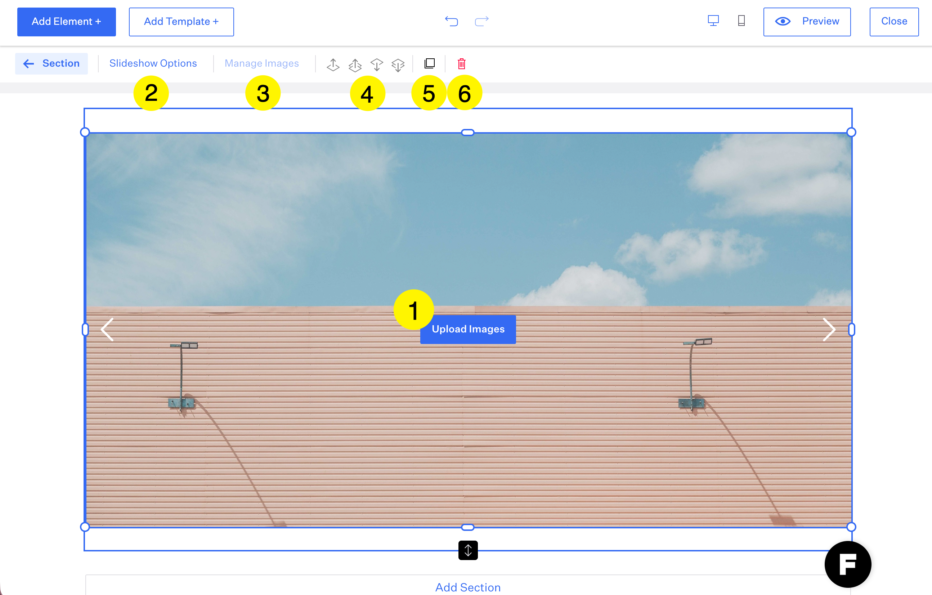Undo the last change
The image size is (932, 595).
pos(451,21)
